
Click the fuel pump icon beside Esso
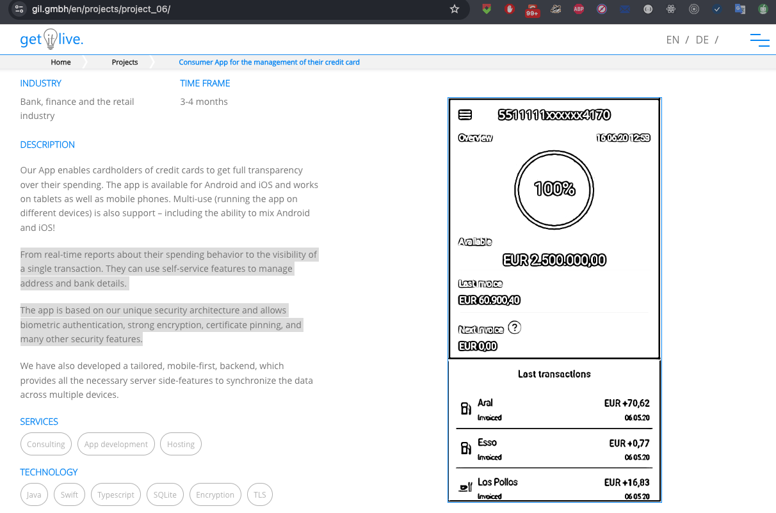coord(466,448)
